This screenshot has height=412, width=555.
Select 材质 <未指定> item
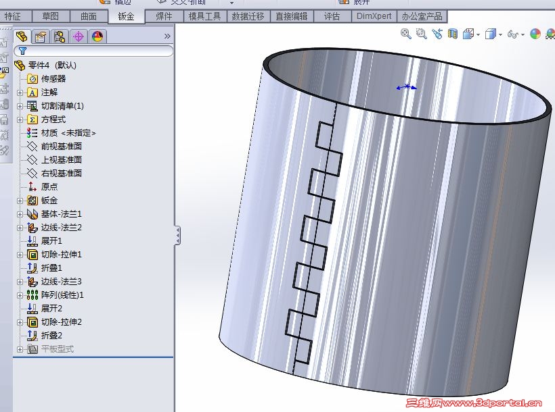pyautogui.click(x=68, y=133)
